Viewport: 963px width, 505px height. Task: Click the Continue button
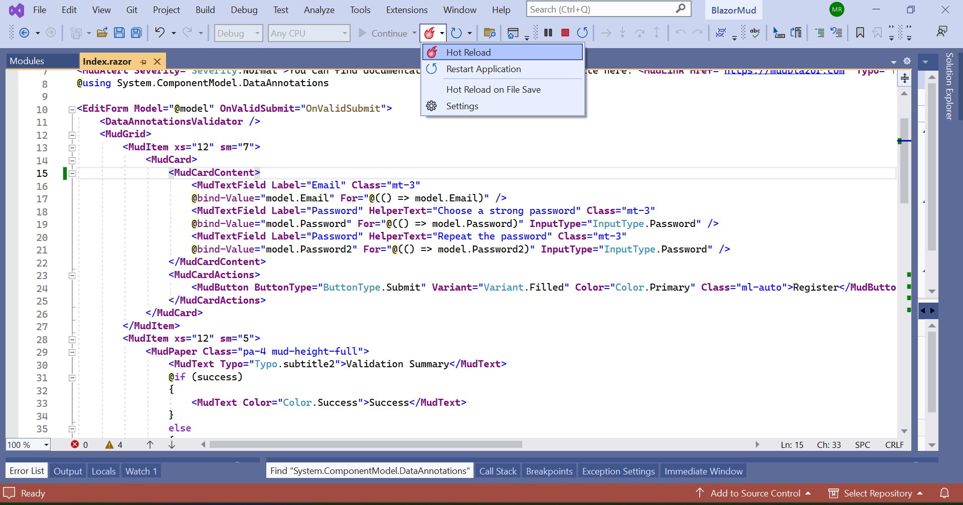coord(386,33)
